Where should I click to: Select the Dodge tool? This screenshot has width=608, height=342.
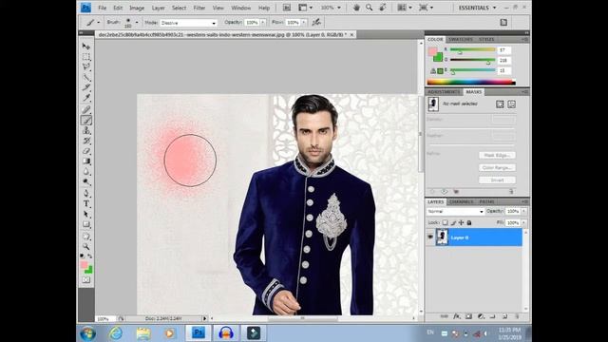coord(86,181)
